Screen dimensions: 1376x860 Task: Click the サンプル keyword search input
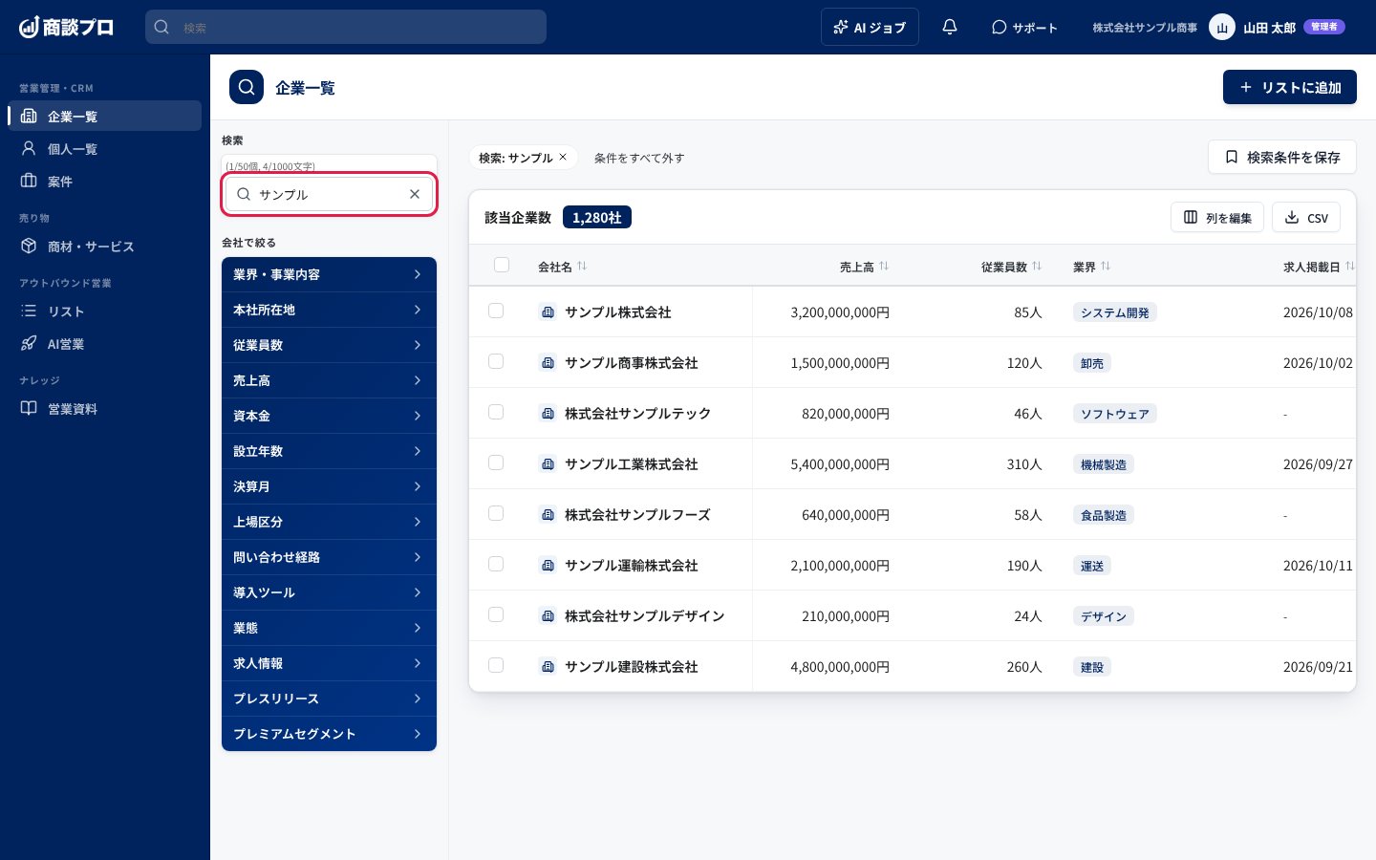point(330,194)
